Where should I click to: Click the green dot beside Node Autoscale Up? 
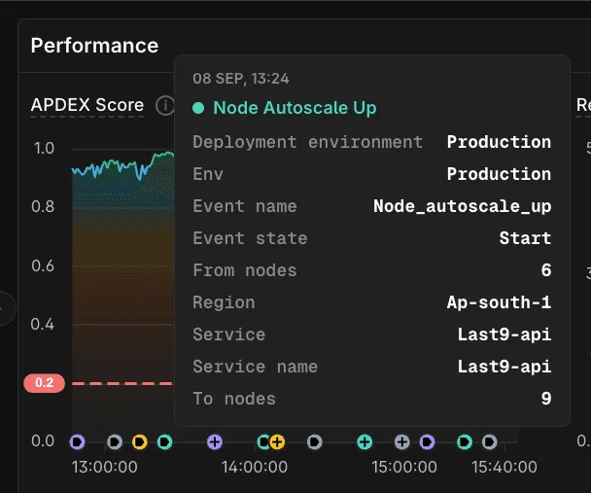(x=198, y=108)
